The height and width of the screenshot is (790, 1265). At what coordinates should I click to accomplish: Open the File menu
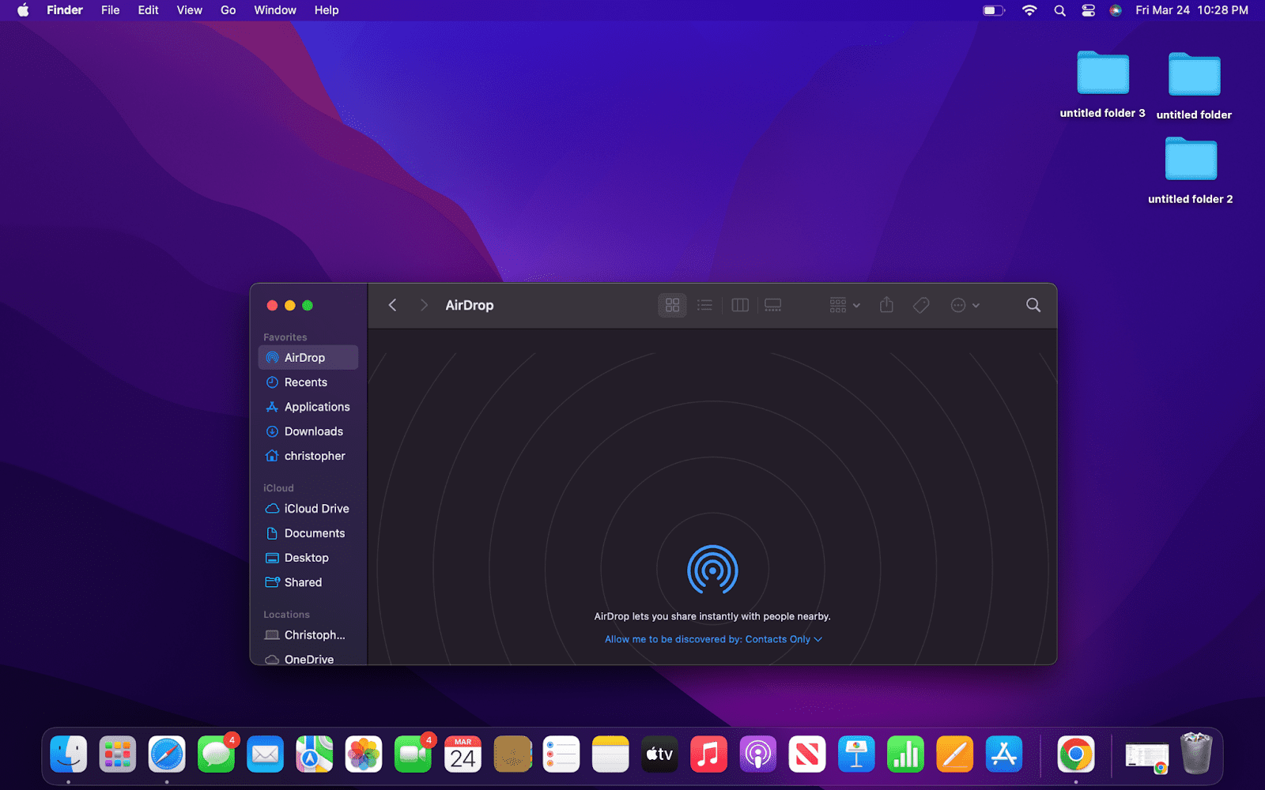click(x=111, y=10)
